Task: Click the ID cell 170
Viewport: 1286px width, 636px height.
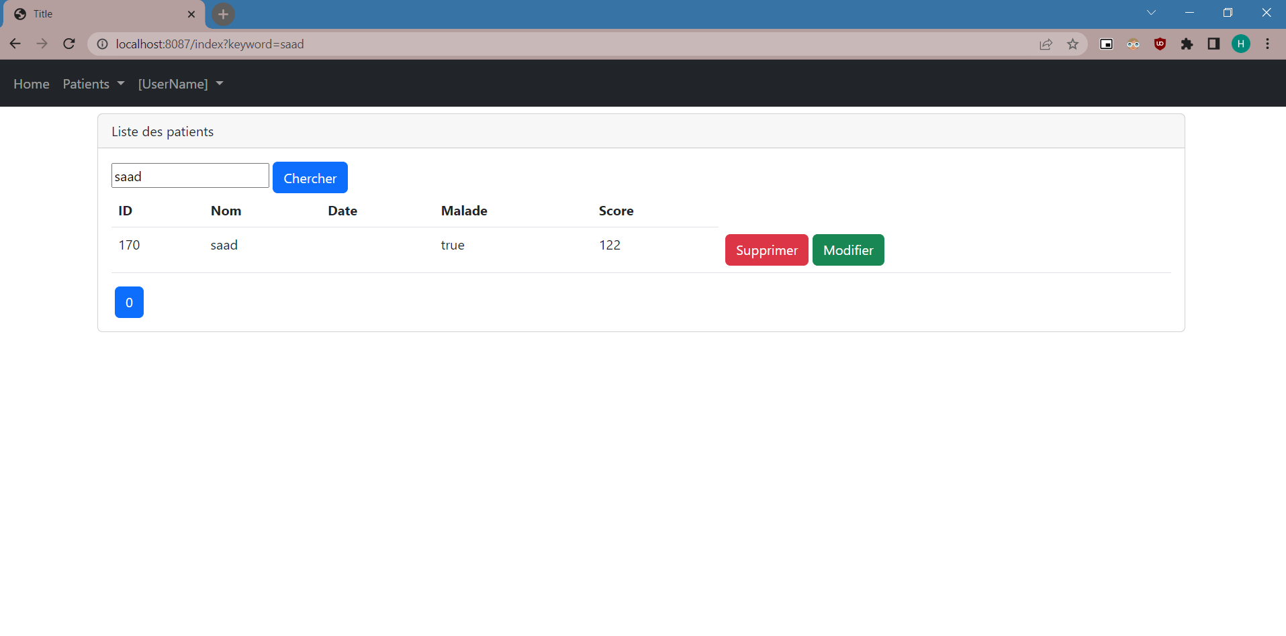Action: coord(129,245)
